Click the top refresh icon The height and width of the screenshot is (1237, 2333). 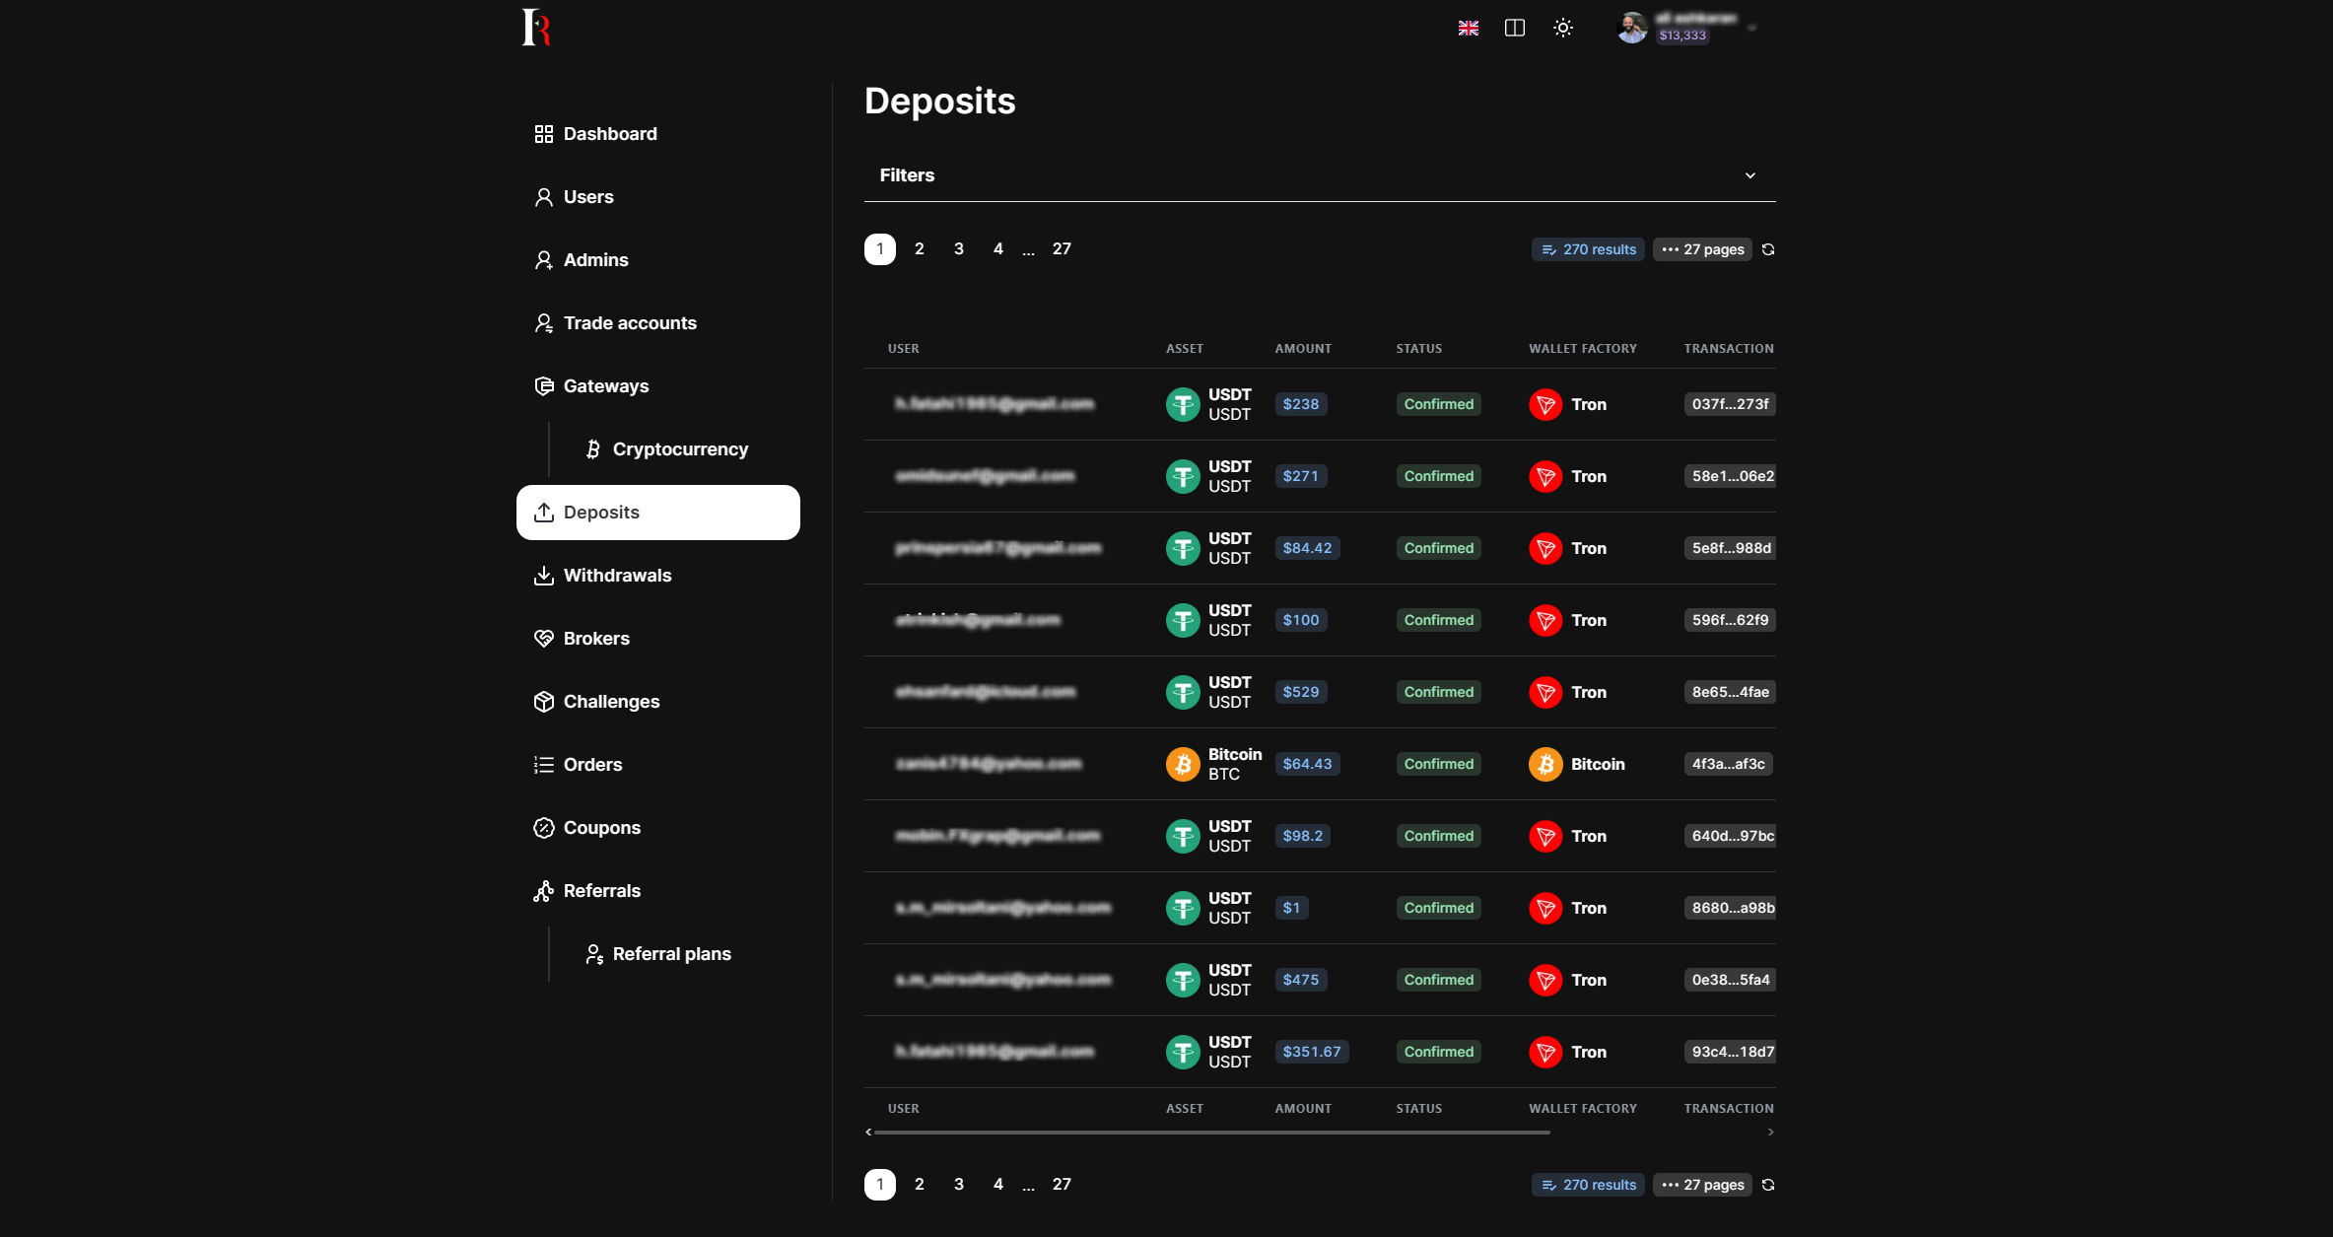(x=1768, y=249)
